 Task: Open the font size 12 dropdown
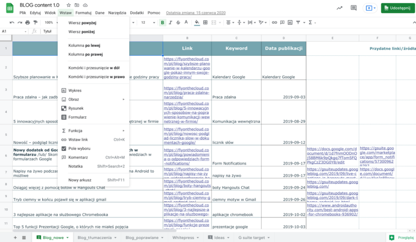point(148,23)
